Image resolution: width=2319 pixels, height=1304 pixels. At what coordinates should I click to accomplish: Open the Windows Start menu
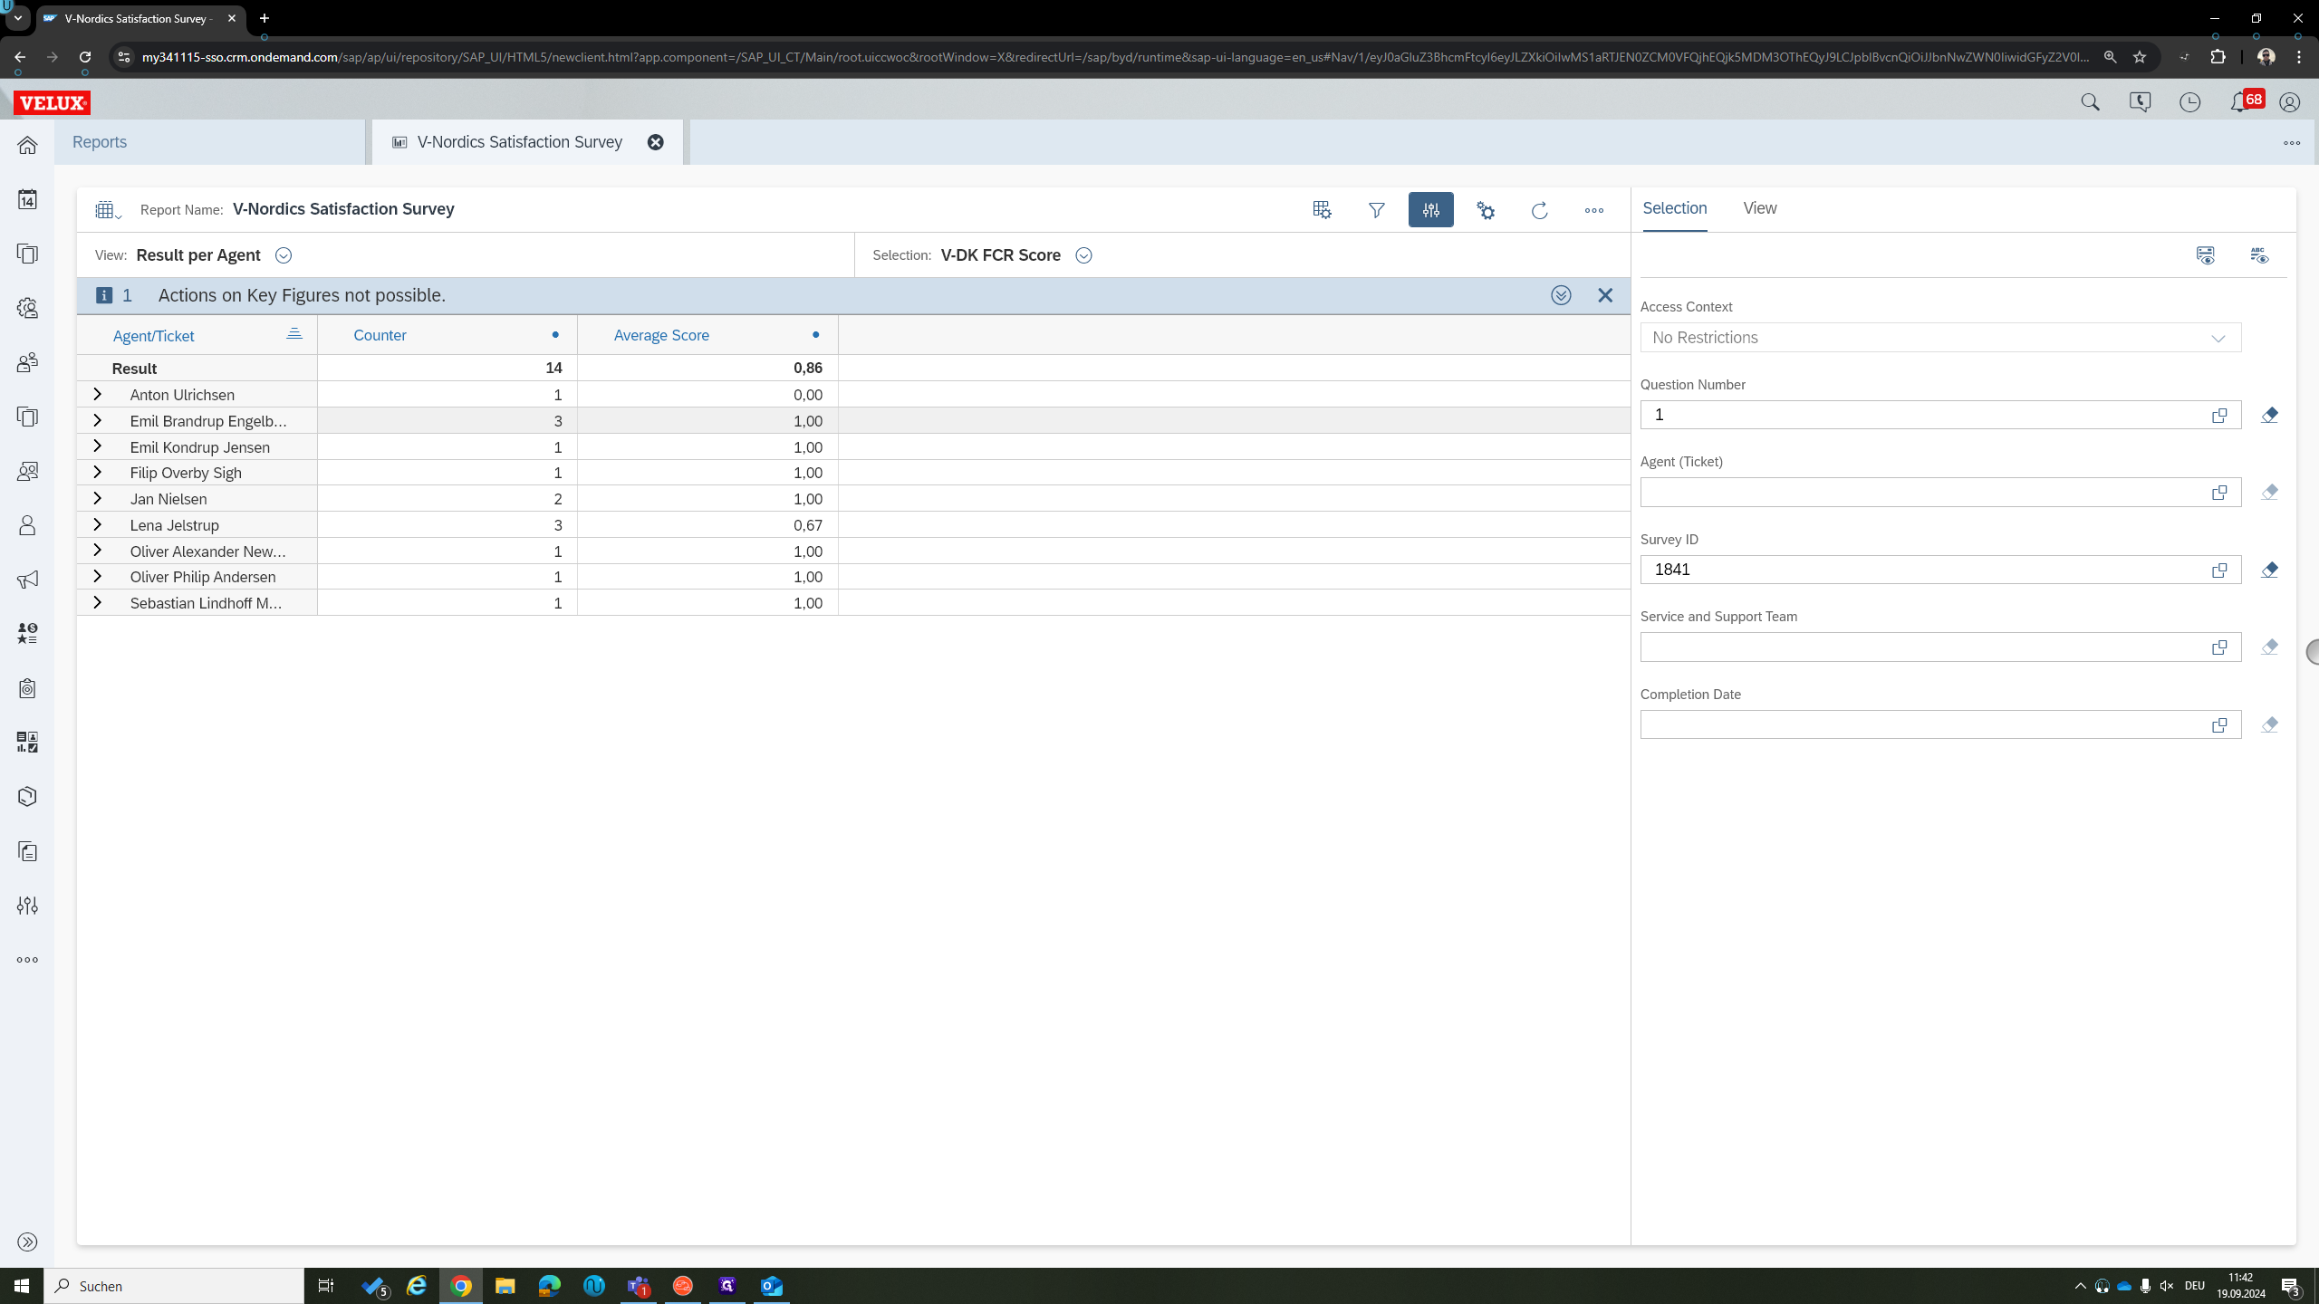22,1286
